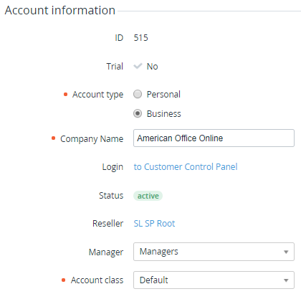Open the Manager dropdown showing Managers
Viewport: 301px width, 294px height.
pyautogui.click(x=214, y=252)
